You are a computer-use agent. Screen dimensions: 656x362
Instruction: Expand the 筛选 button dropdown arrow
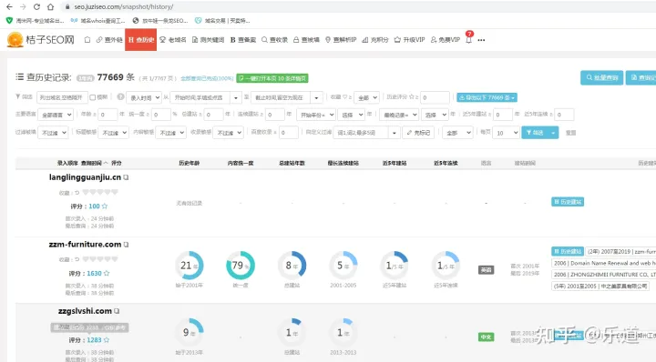click(553, 133)
